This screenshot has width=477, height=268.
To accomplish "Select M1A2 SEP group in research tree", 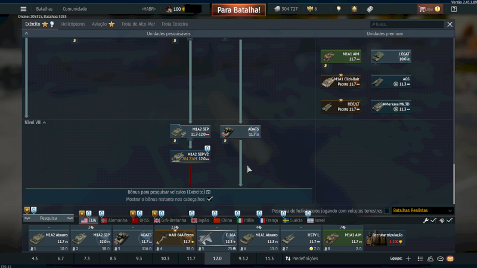I will pos(190,132).
